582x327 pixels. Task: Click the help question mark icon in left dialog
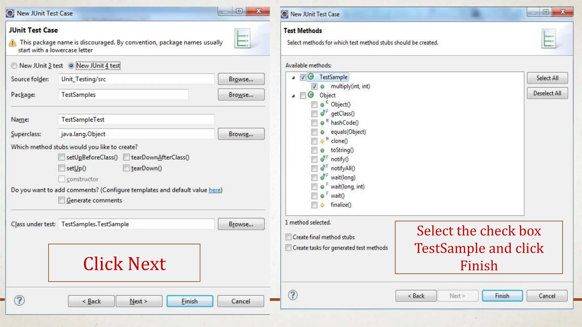pyautogui.click(x=19, y=300)
